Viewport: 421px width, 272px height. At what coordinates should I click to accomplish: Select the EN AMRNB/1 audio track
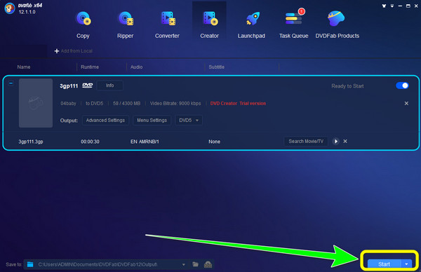[x=145, y=142]
